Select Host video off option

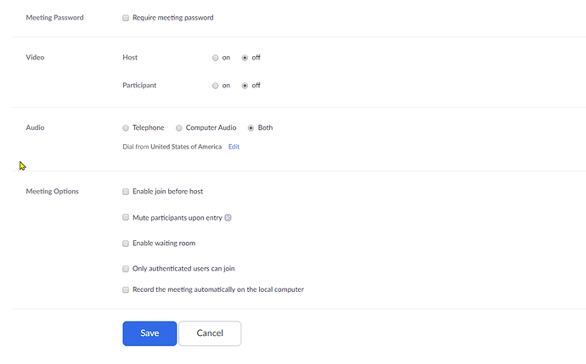(x=245, y=58)
